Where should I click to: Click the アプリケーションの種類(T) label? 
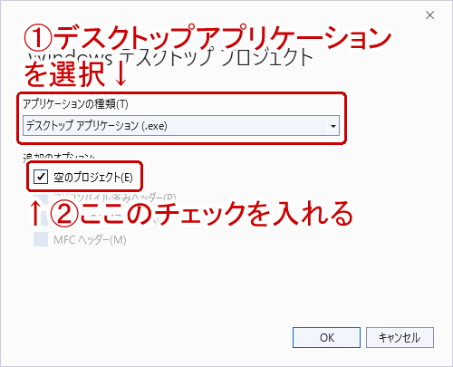[75, 104]
